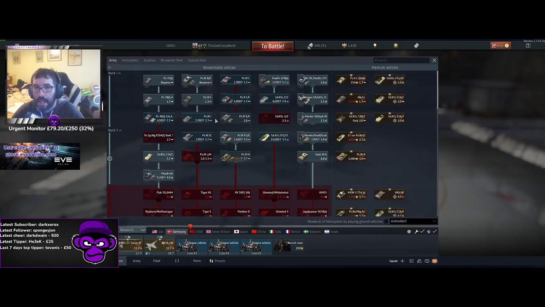The width and height of the screenshot is (545, 307).
Task: Switch to the Helicopters tab
Action: [x=130, y=60]
